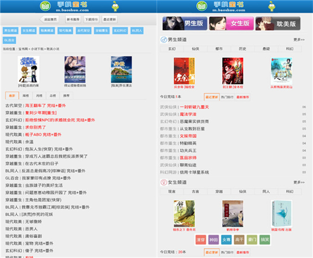313x258 pixels.
Task: Switch to 热门排行 tab in 女生频道
Action: [227, 252]
